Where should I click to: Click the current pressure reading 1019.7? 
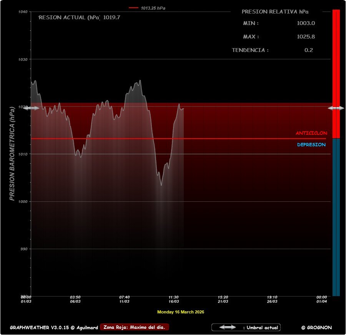(x=111, y=17)
